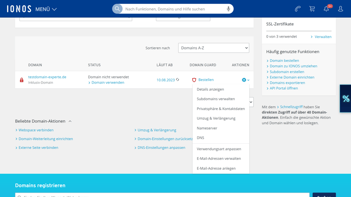The image size is (351, 197).
Task: Open the Domains A-Z sort dropdown
Action: pos(214,48)
